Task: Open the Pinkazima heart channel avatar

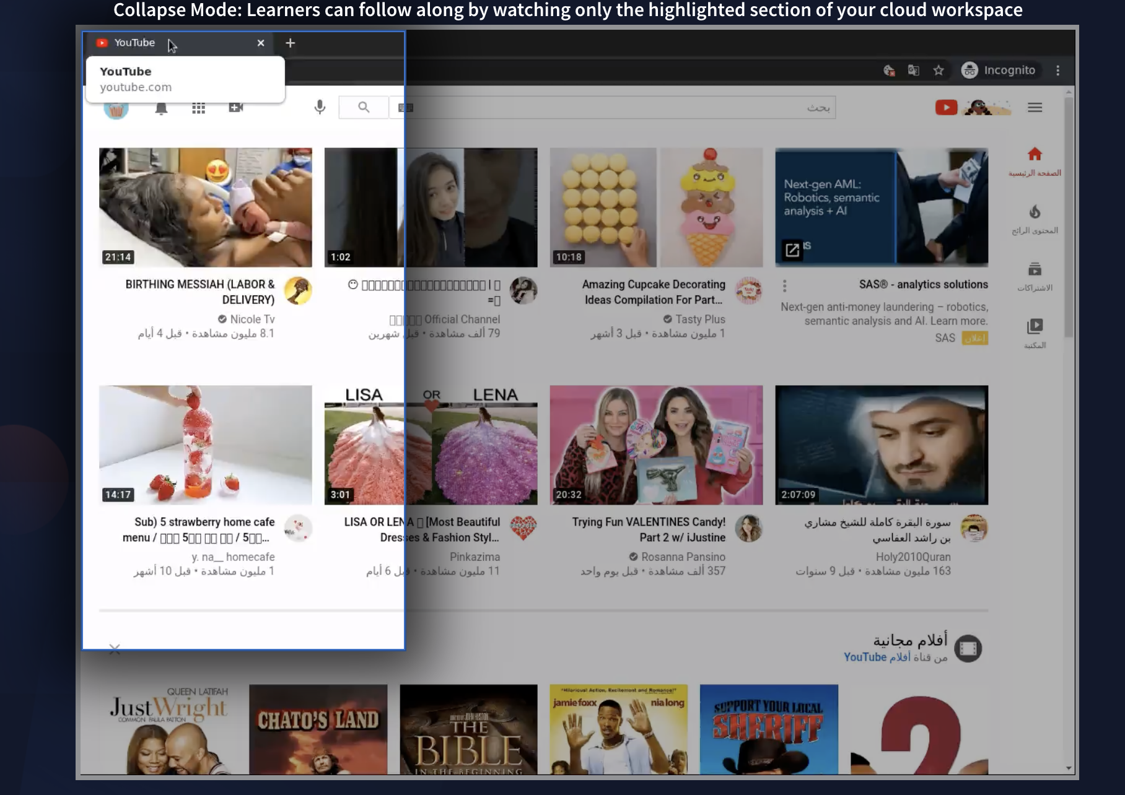Action: [523, 529]
